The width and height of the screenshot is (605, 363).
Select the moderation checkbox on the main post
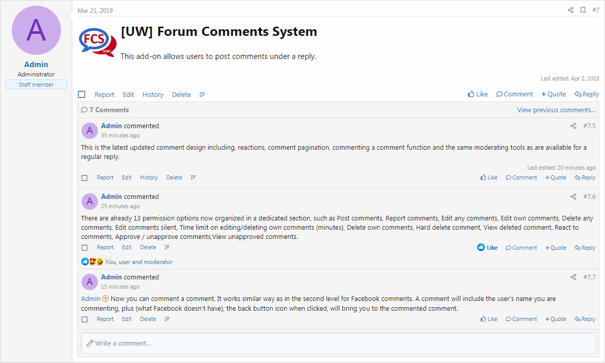(x=82, y=94)
